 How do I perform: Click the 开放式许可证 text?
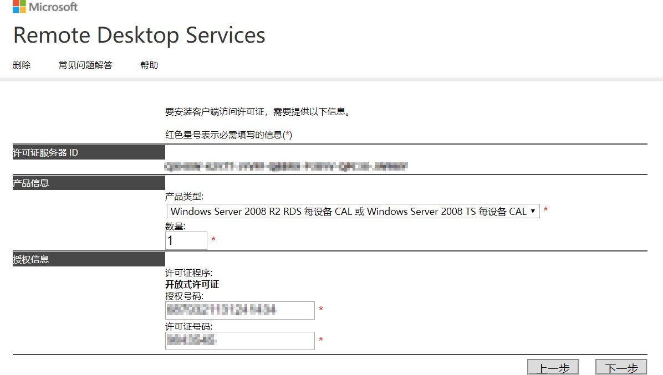click(192, 284)
